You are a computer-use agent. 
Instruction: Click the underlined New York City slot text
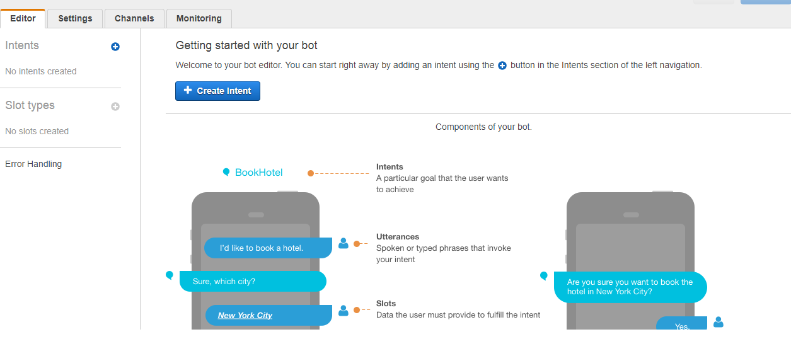pyautogui.click(x=245, y=315)
